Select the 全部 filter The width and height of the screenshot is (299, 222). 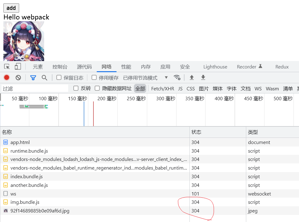tap(140, 88)
